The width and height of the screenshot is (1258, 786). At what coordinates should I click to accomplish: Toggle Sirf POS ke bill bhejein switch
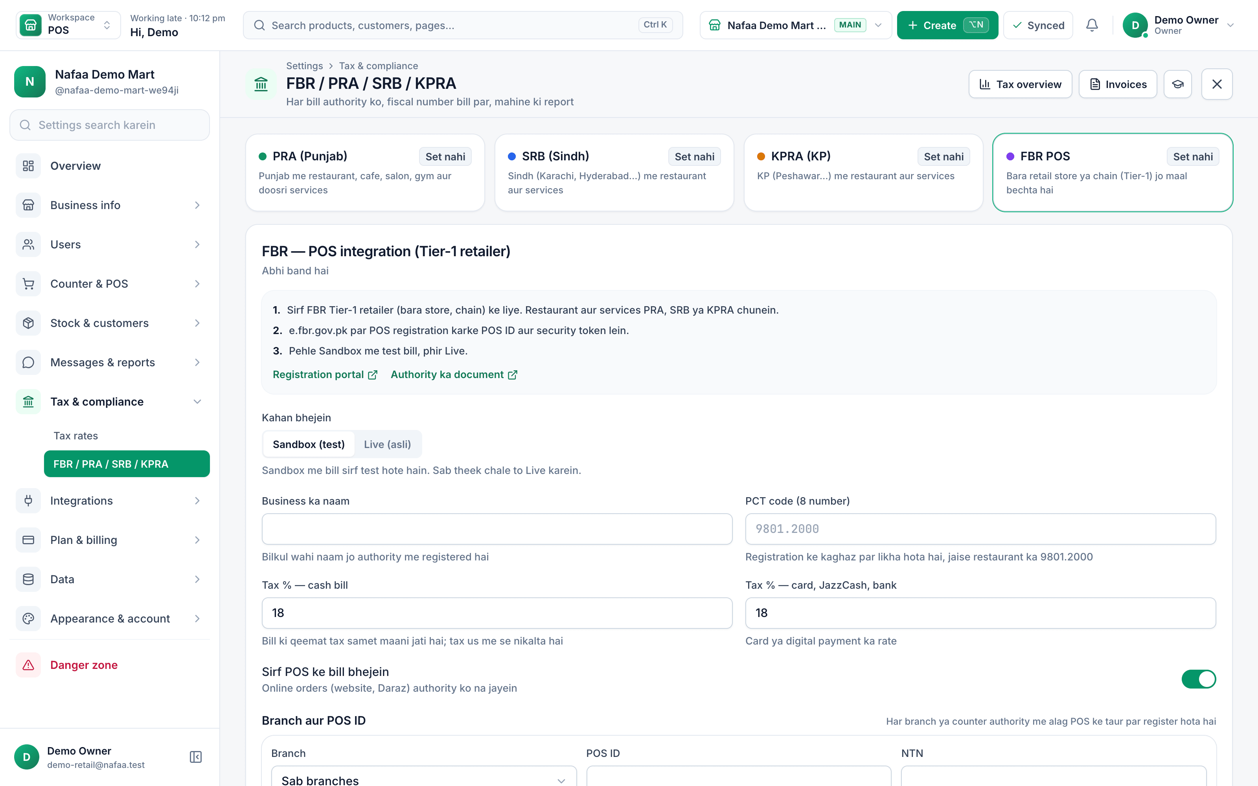click(x=1199, y=679)
